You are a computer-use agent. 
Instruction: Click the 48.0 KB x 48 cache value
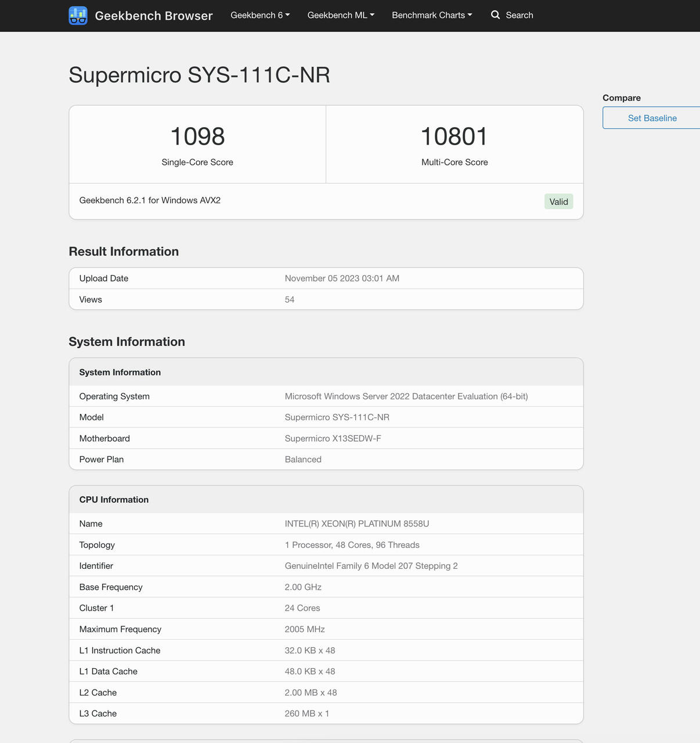coord(310,672)
